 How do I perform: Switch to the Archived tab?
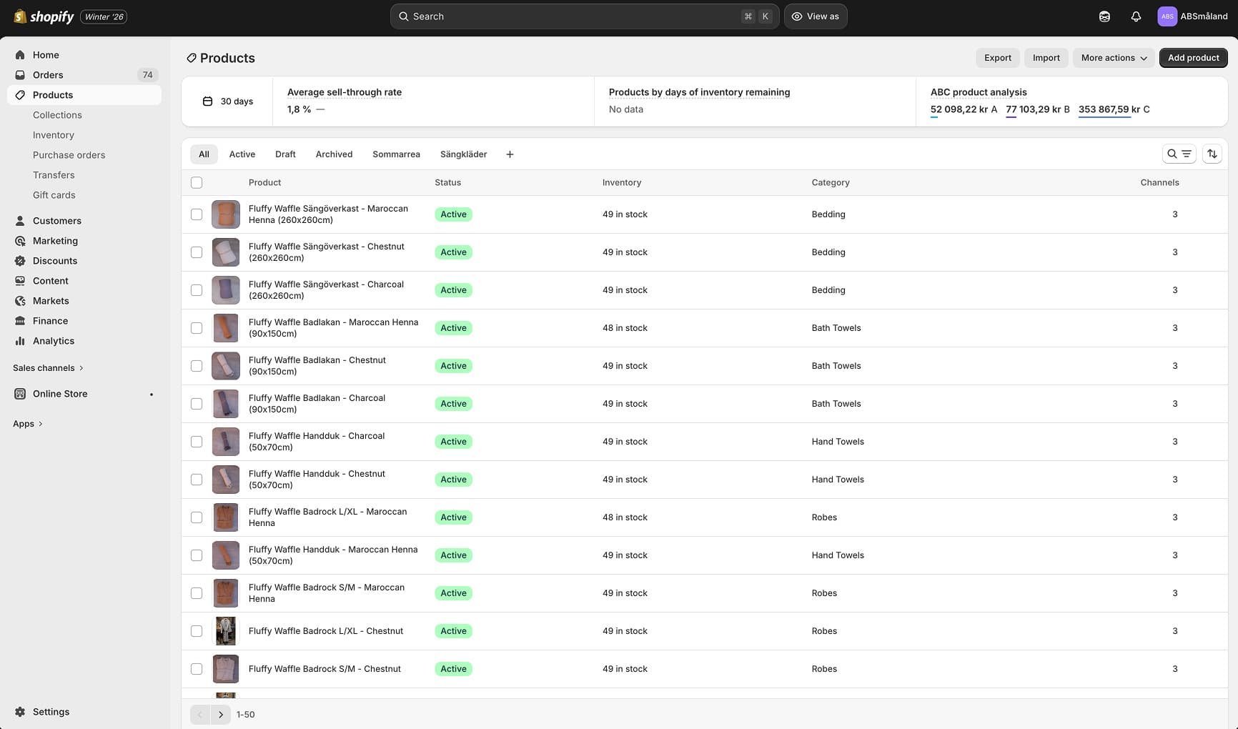[334, 154]
